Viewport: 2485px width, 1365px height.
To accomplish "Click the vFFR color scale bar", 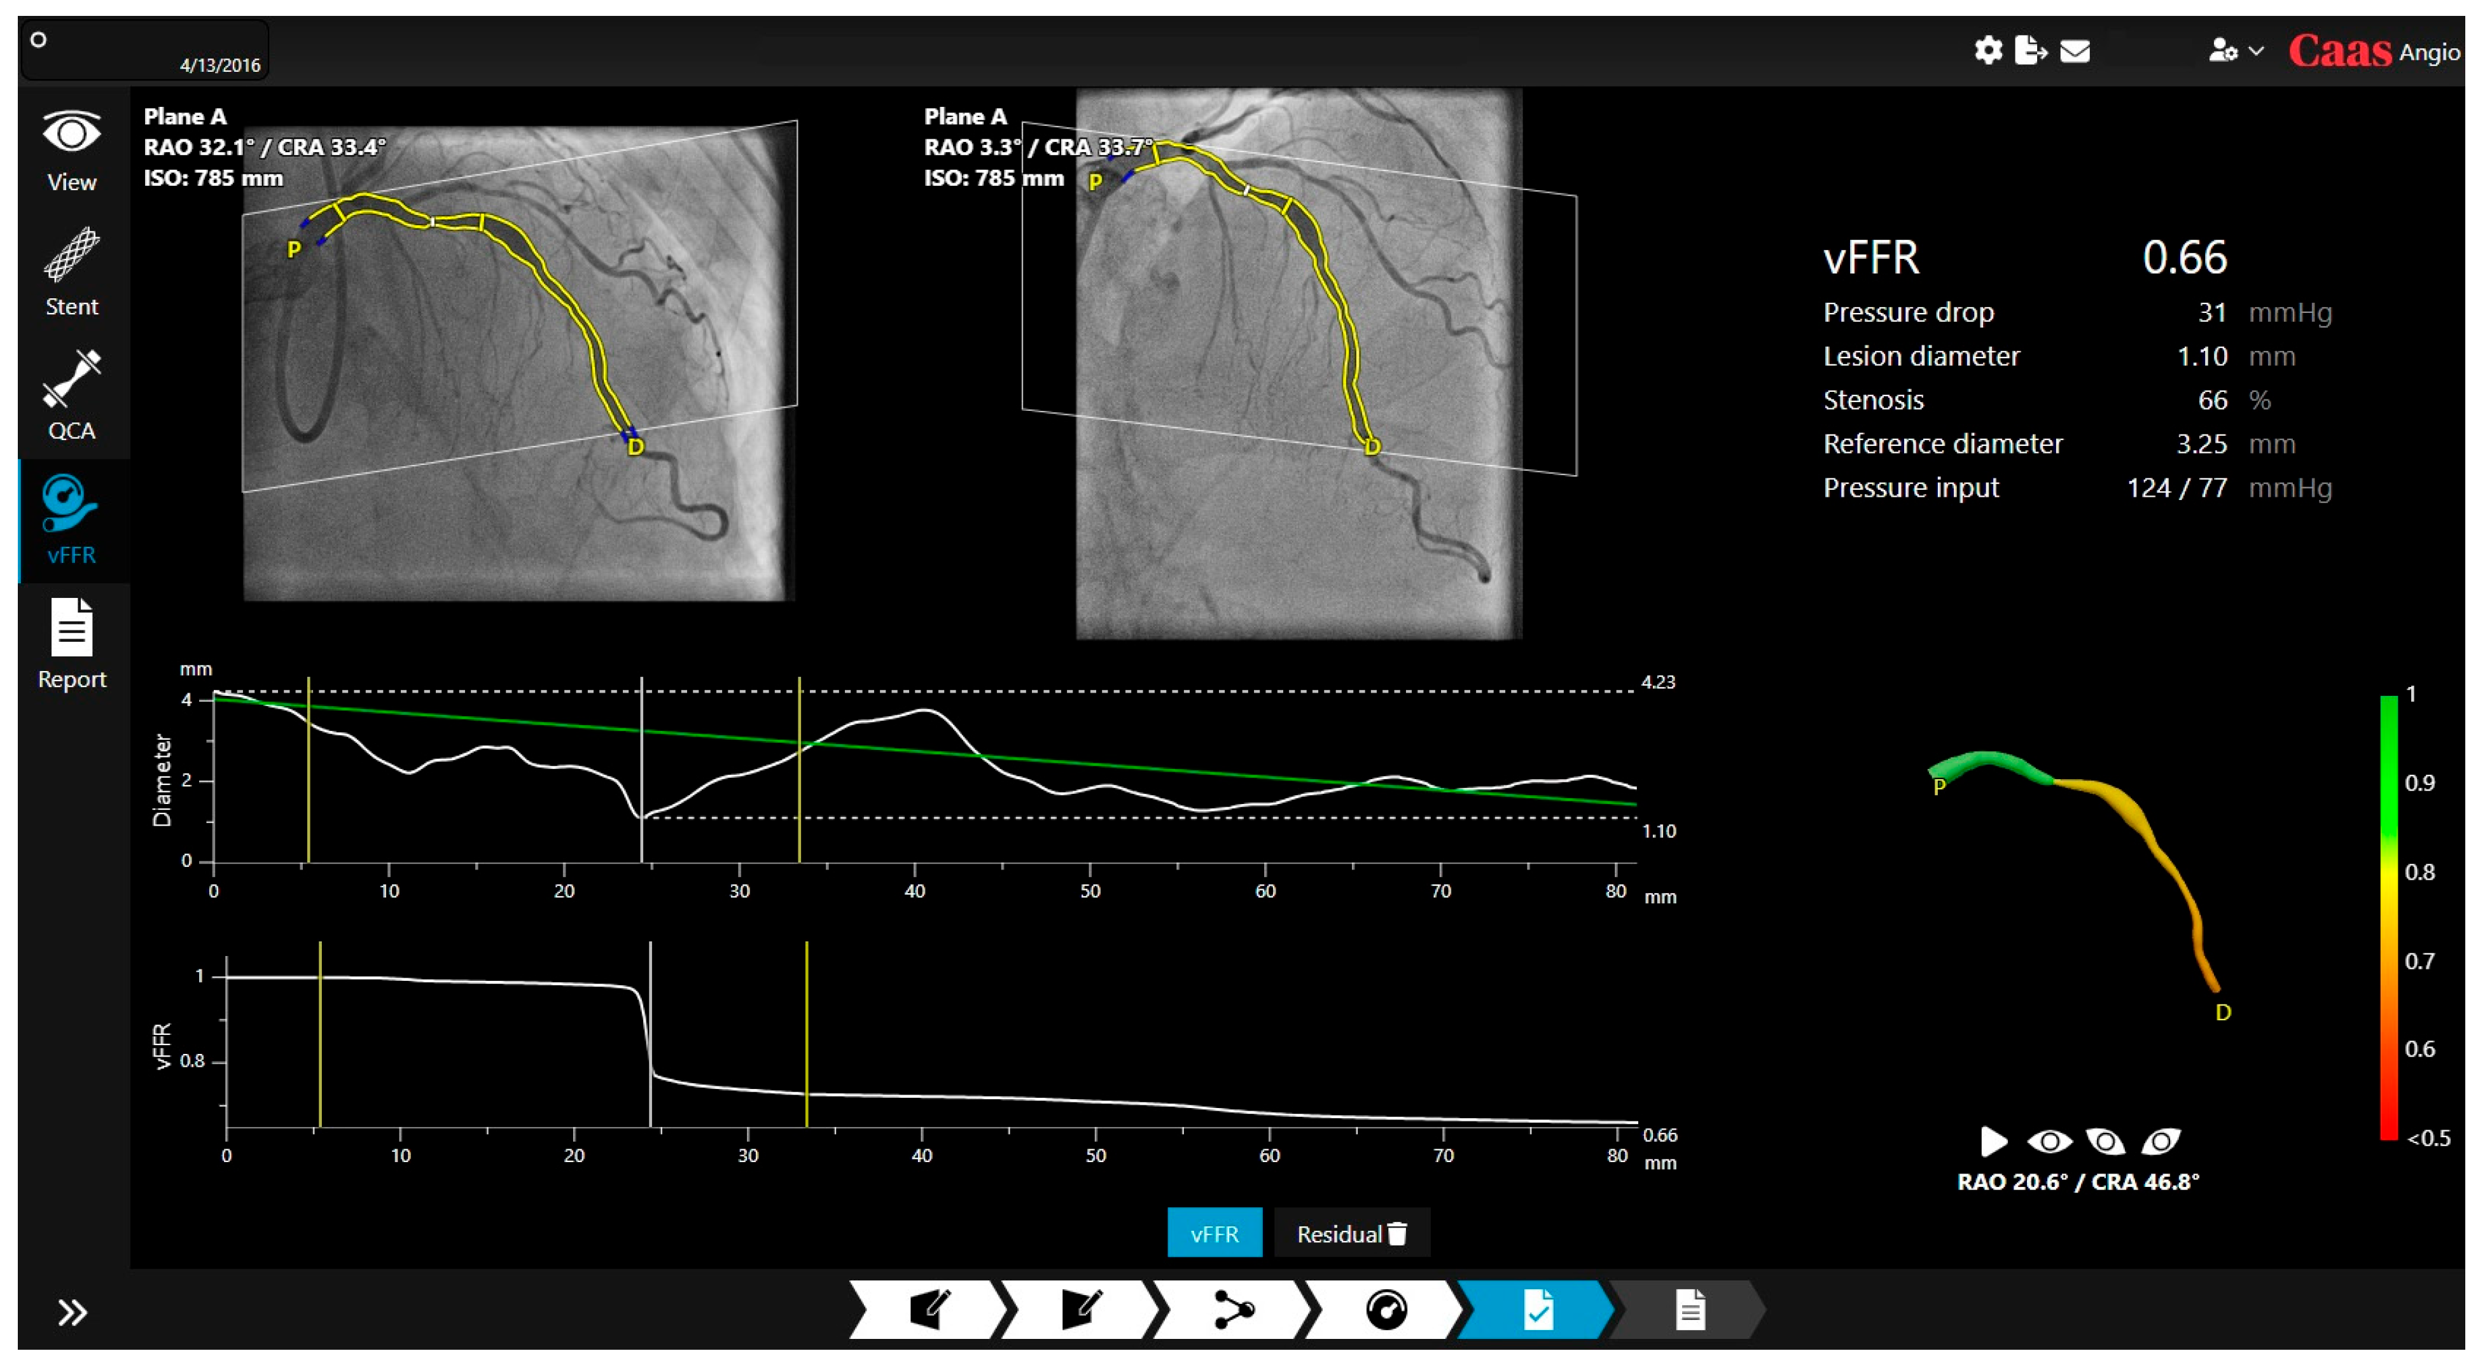I will (x=2388, y=917).
